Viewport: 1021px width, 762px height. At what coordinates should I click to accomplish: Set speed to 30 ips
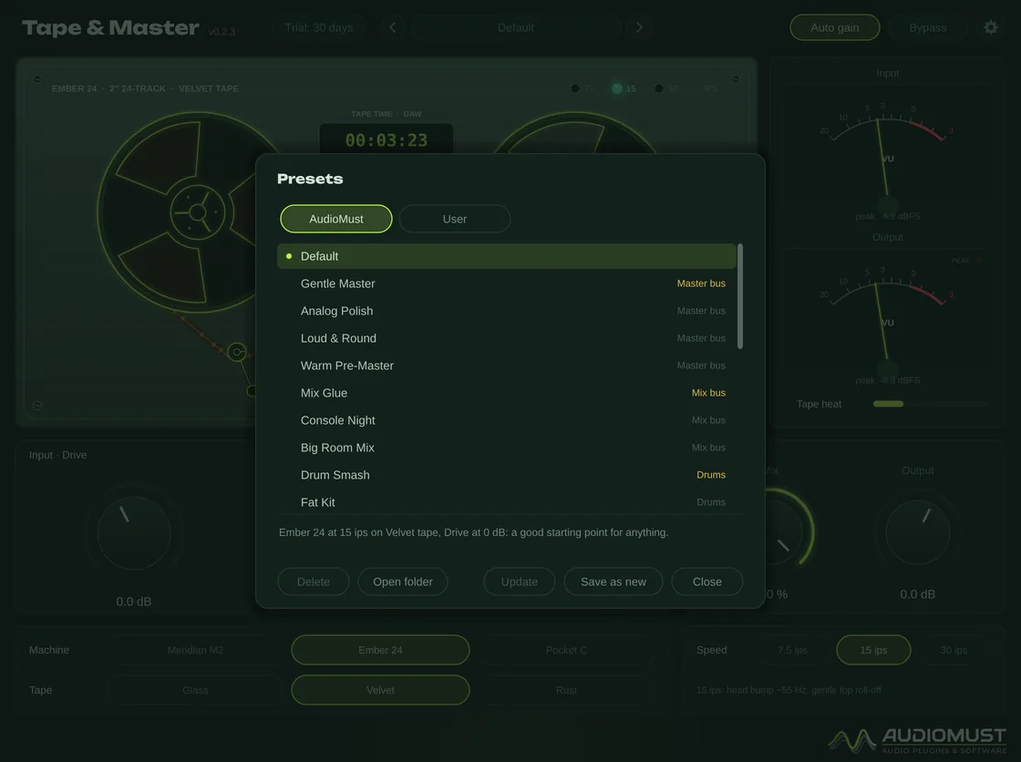pyautogui.click(x=954, y=650)
